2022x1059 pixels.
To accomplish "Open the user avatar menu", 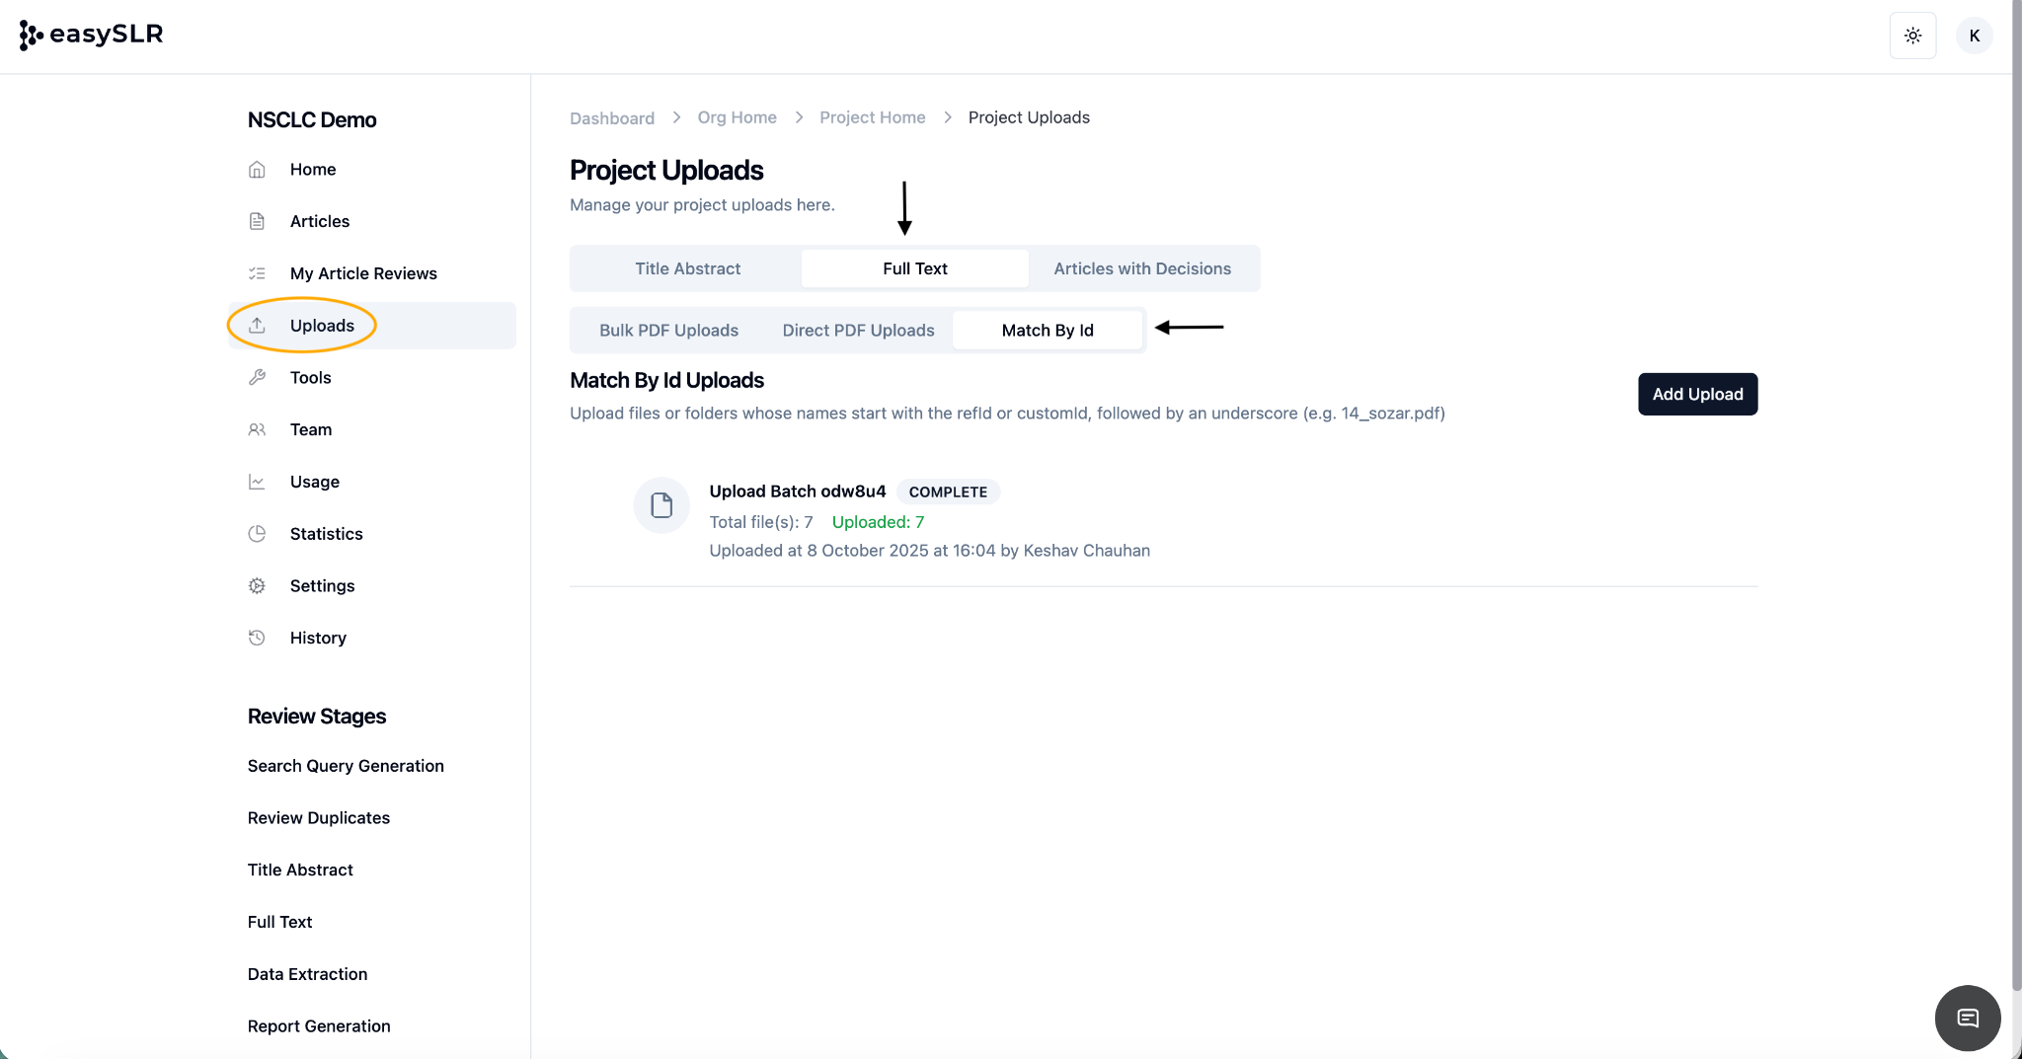I will (x=1974, y=36).
